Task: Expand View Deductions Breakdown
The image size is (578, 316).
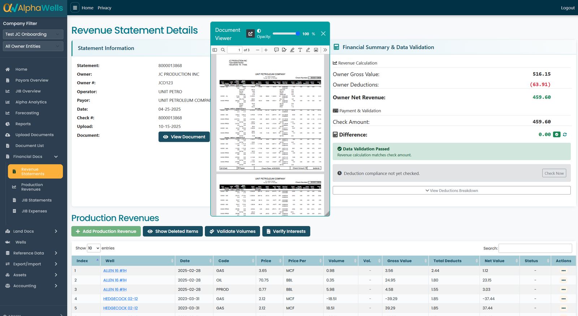Action: pyautogui.click(x=452, y=191)
